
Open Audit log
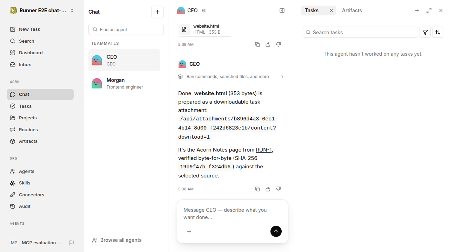pos(40,206)
